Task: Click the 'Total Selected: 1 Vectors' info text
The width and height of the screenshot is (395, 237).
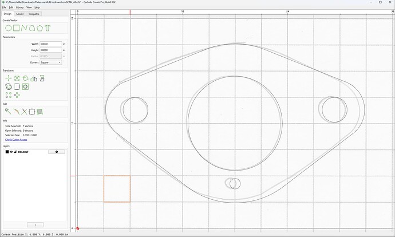Action: pyautogui.click(x=19, y=126)
